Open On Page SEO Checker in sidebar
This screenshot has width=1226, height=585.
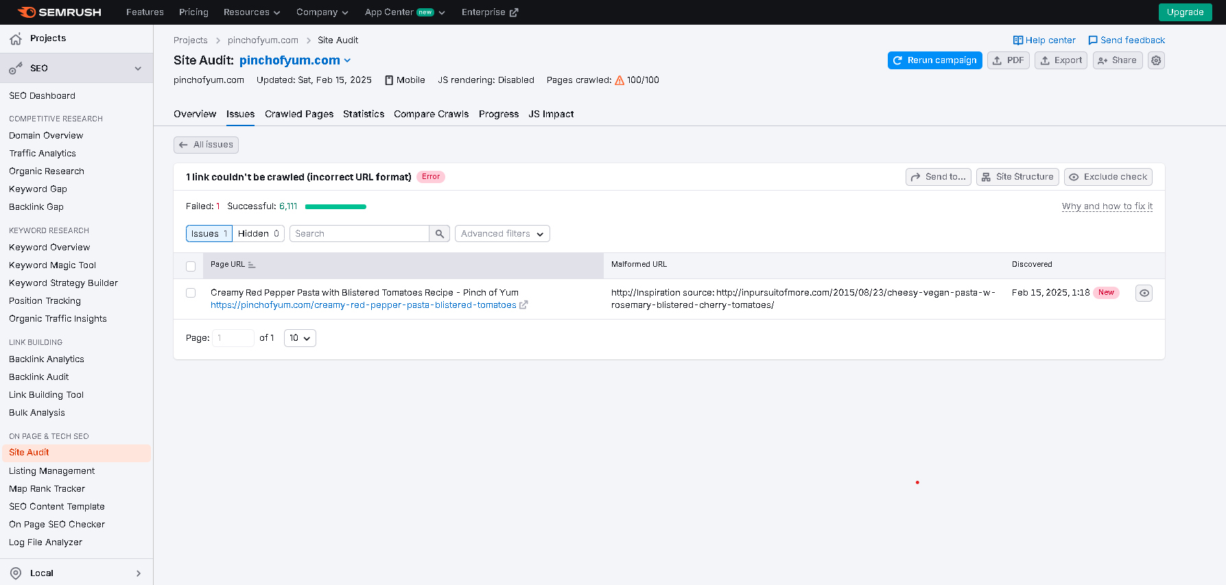(57, 525)
